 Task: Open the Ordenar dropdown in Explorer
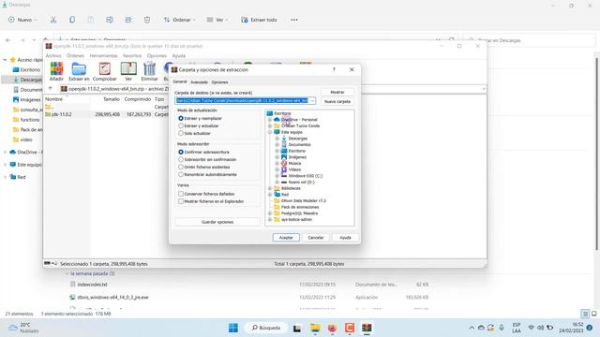(179, 20)
